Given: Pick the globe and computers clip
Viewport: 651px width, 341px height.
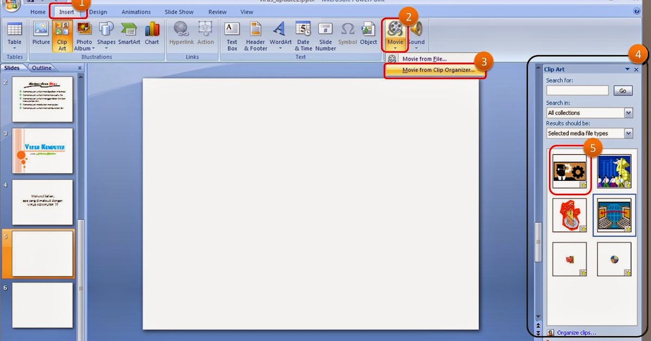Looking at the screenshot, I should [614, 215].
